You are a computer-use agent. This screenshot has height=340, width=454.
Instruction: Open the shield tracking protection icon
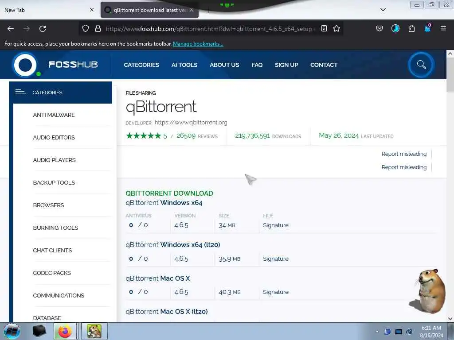pyautogui.click(x=86, y=29)
